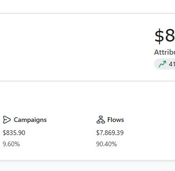The width and height of the screenshot is (175, 171).
Task: Click empty space right of Flows revenue value
Action: pyautogui.click(x=149, y=133)
